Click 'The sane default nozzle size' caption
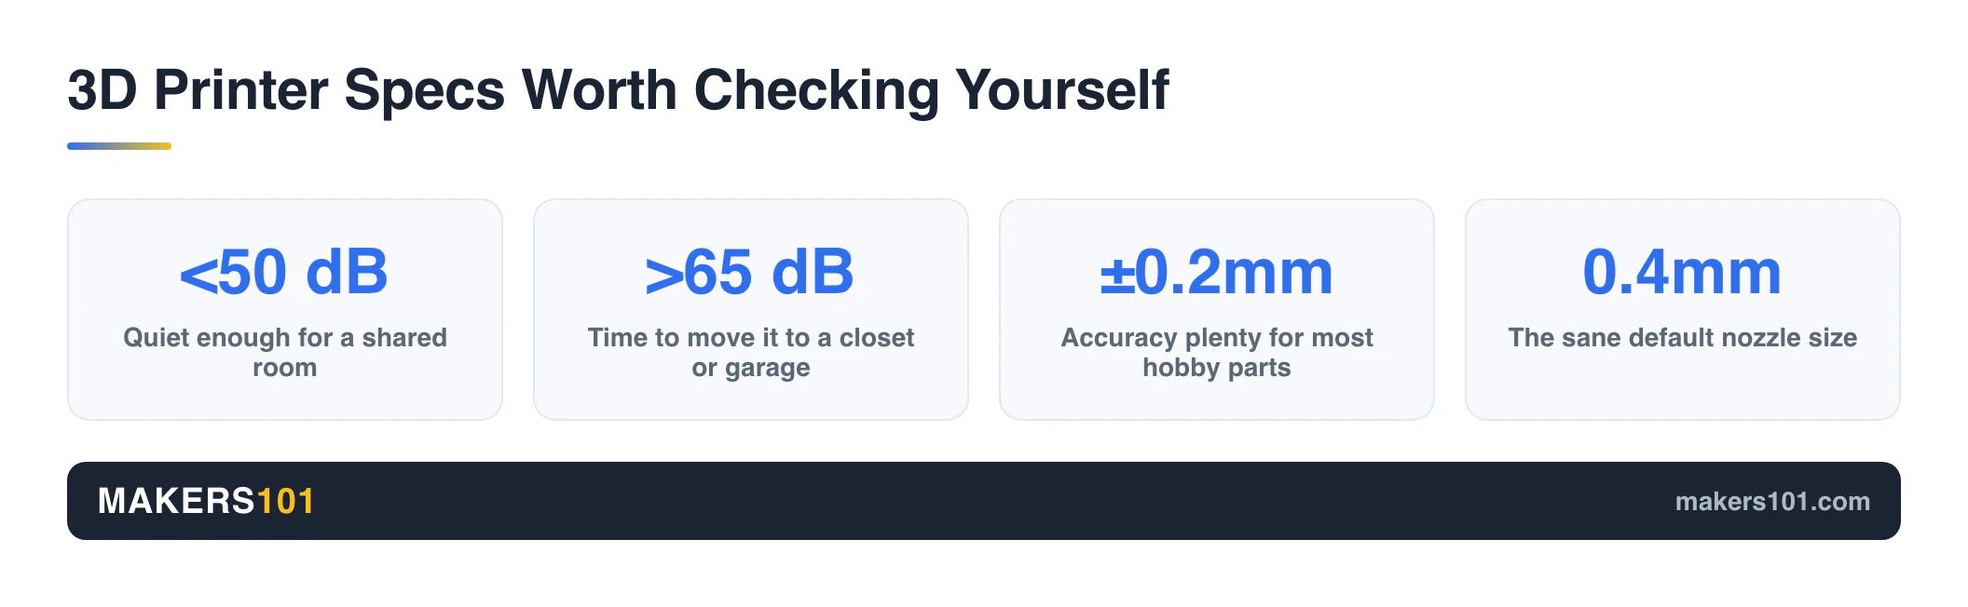The height and width of the screenshot is (607, 1968). coord(1683,337)
